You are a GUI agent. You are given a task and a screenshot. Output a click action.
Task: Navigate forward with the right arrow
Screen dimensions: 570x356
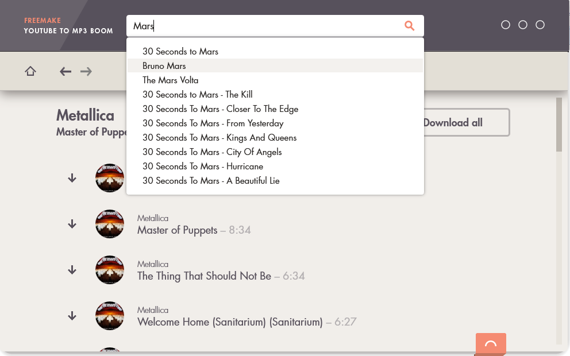86,72
